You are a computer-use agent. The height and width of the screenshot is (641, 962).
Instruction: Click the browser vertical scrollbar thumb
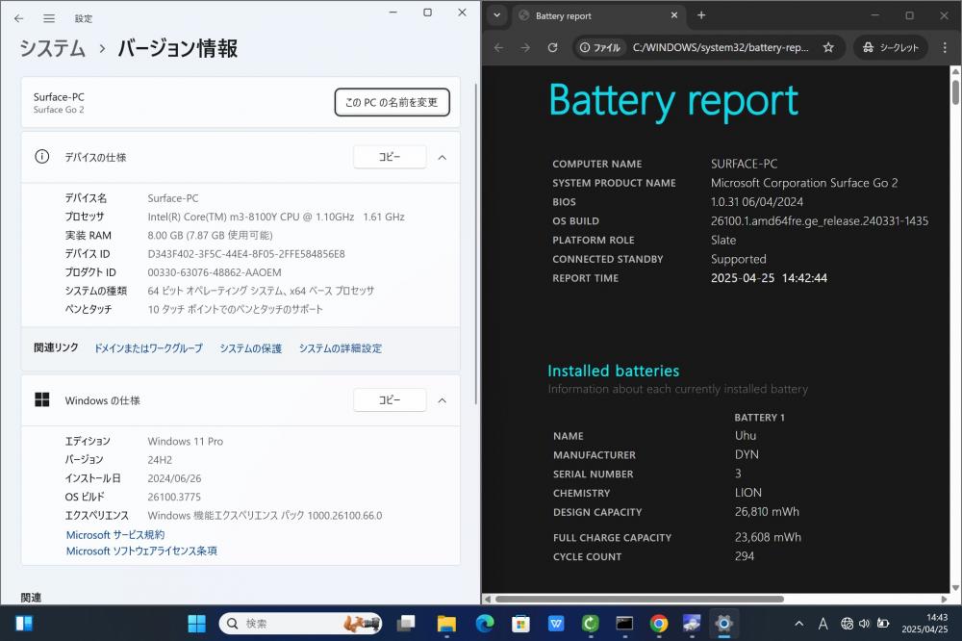(955, 92)
